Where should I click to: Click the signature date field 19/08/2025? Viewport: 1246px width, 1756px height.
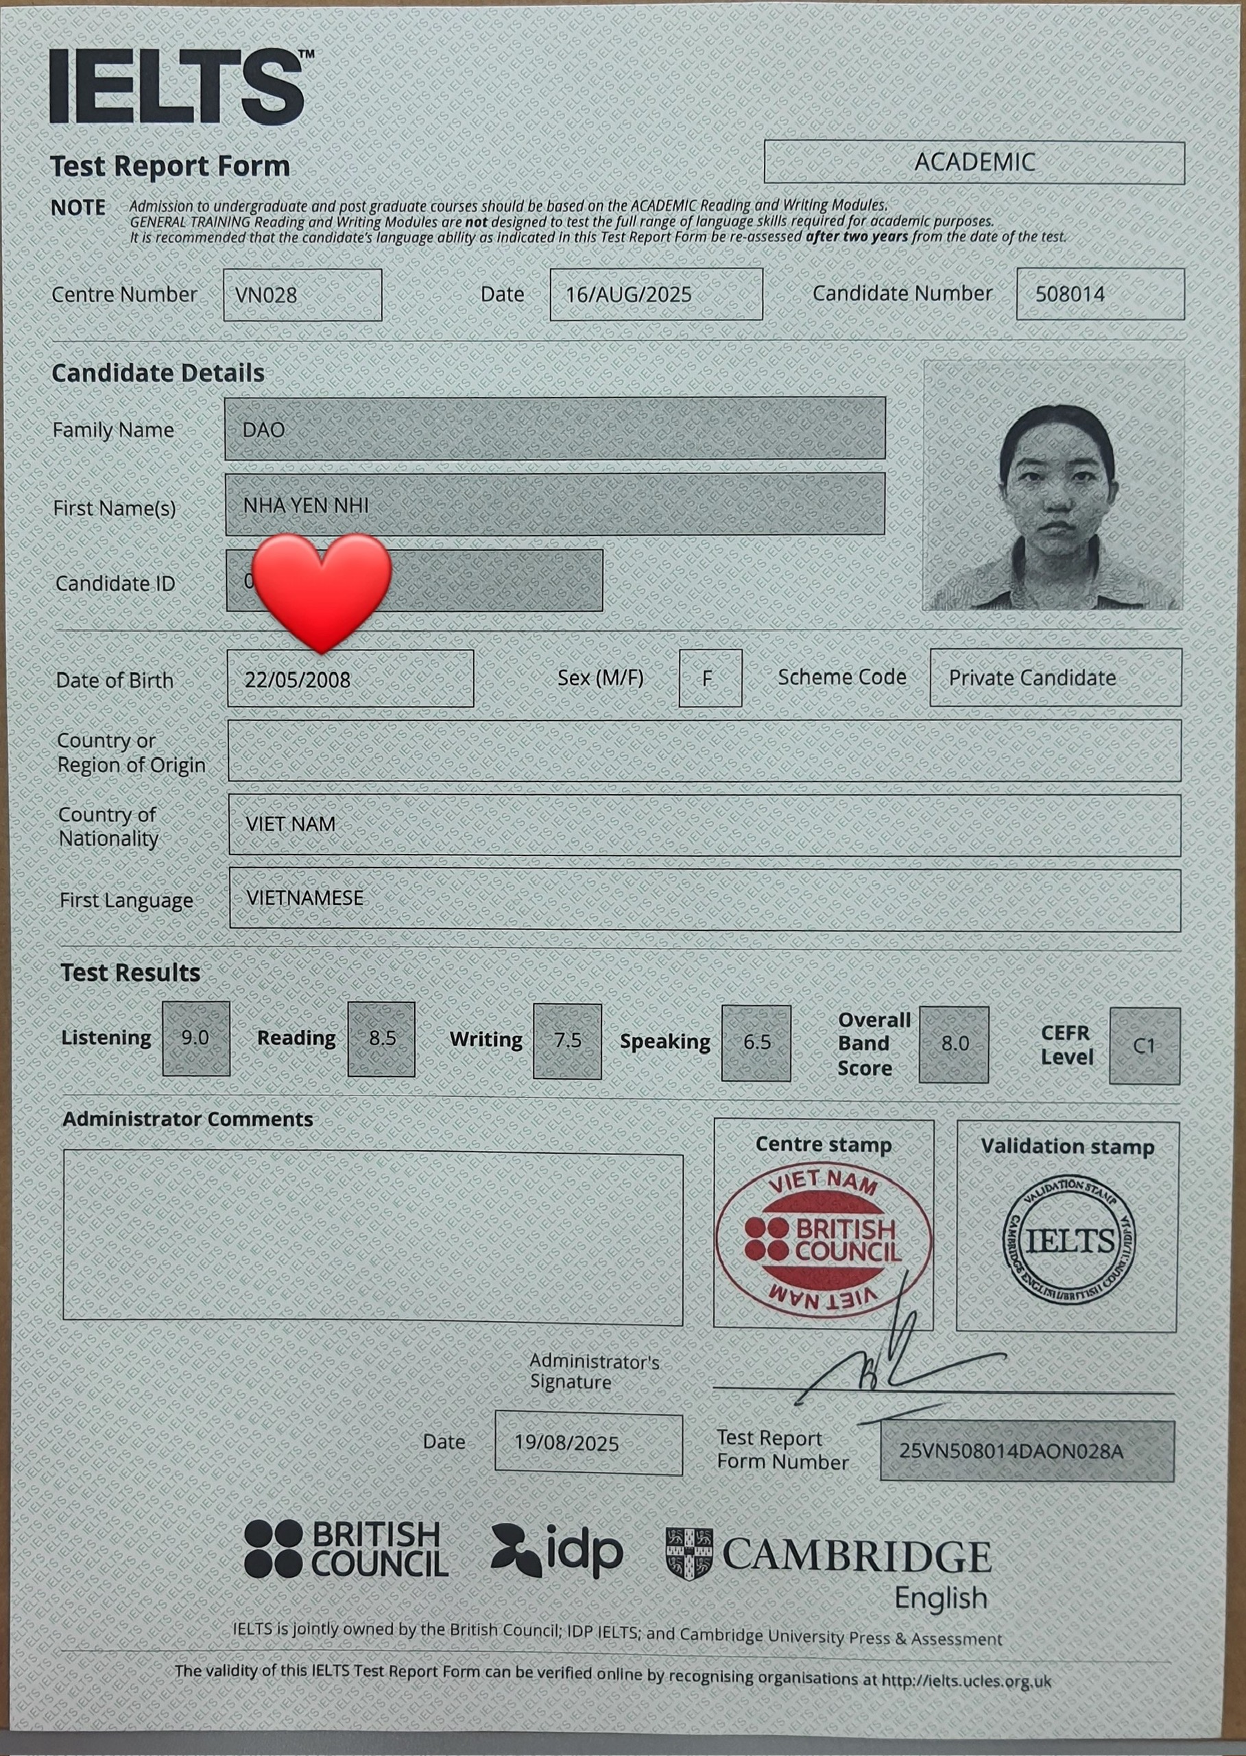[588, 1443]
